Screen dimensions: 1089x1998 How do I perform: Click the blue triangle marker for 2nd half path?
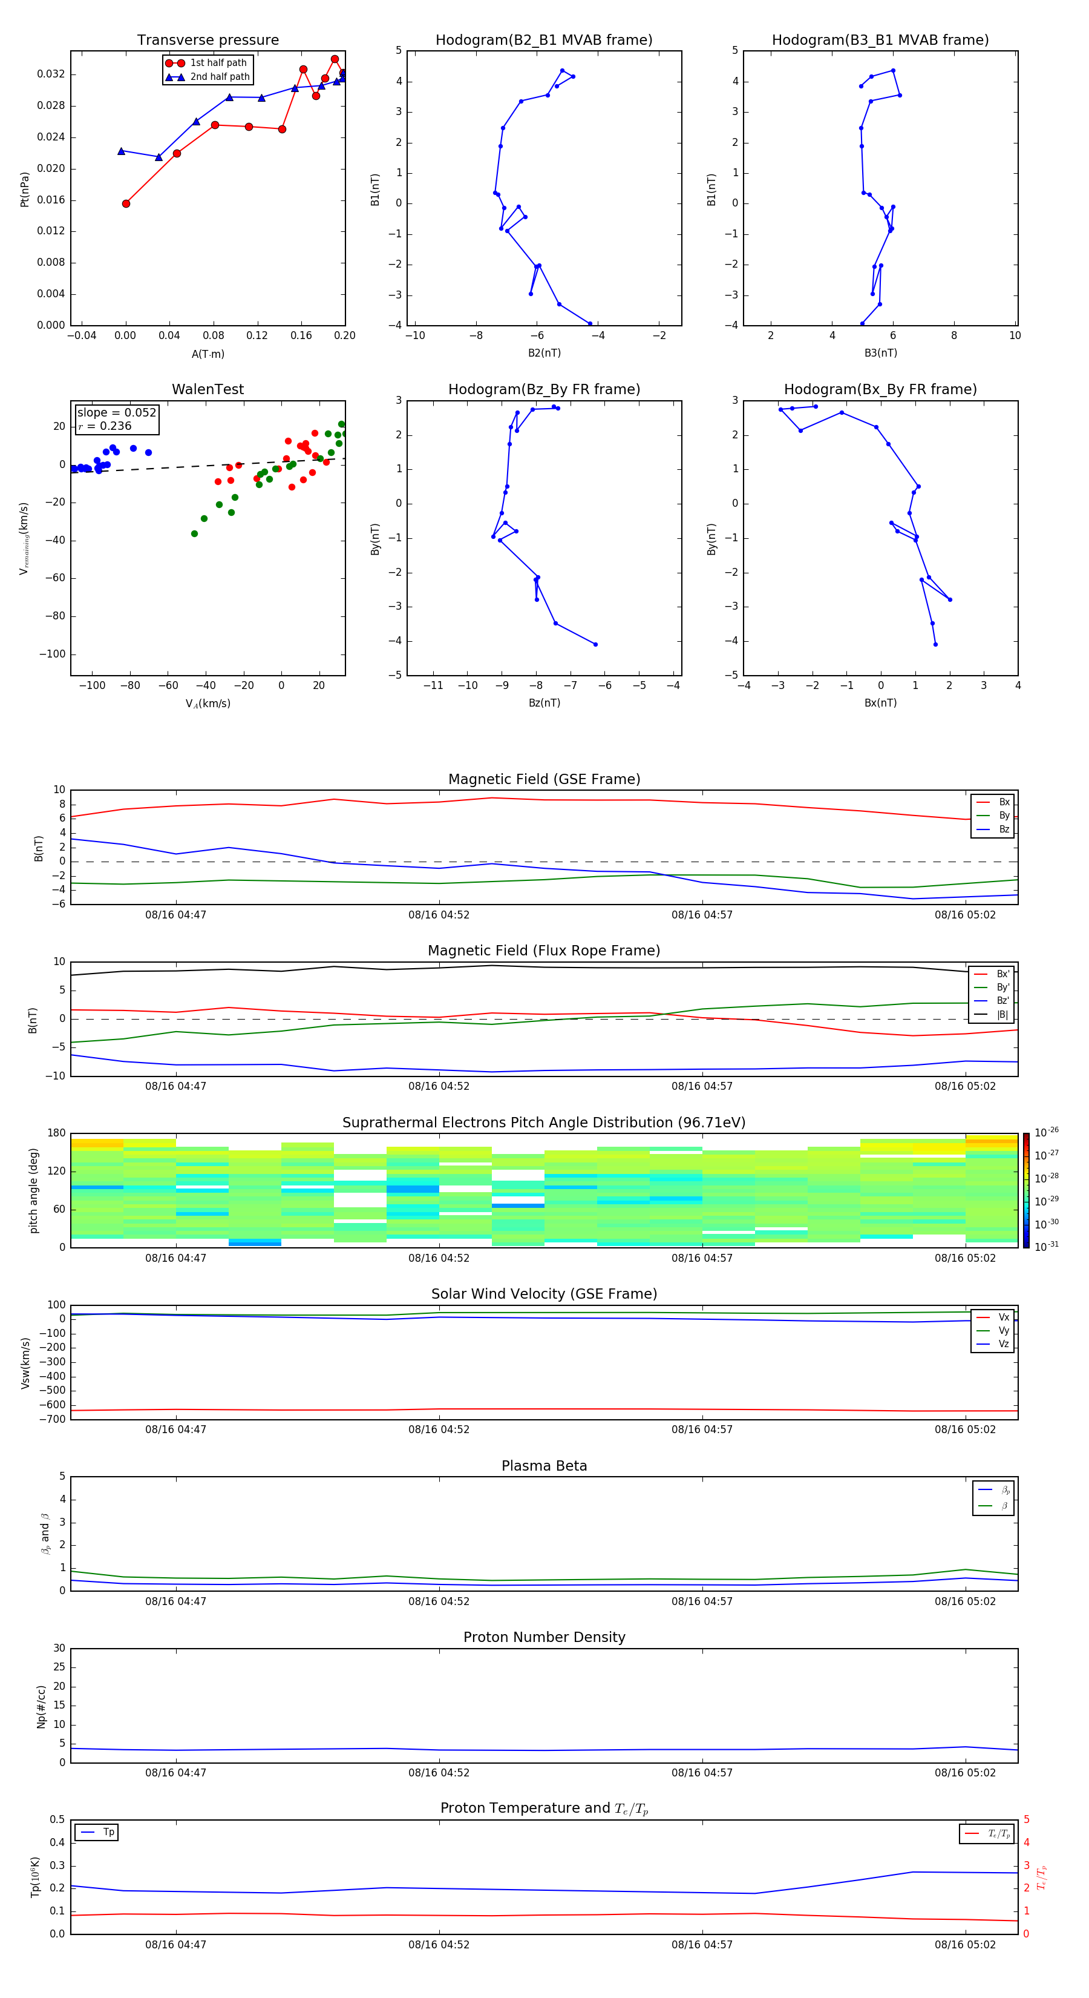click(x=175, y=77)
